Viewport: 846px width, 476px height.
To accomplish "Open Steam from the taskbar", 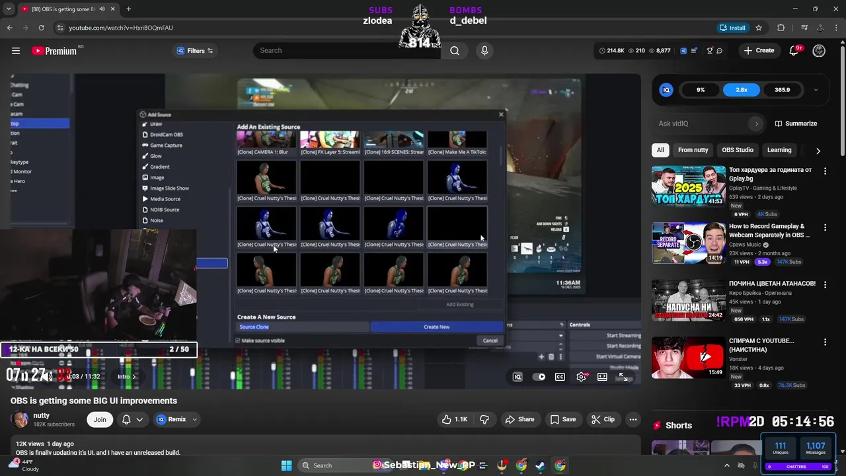I will pos(541,465).
